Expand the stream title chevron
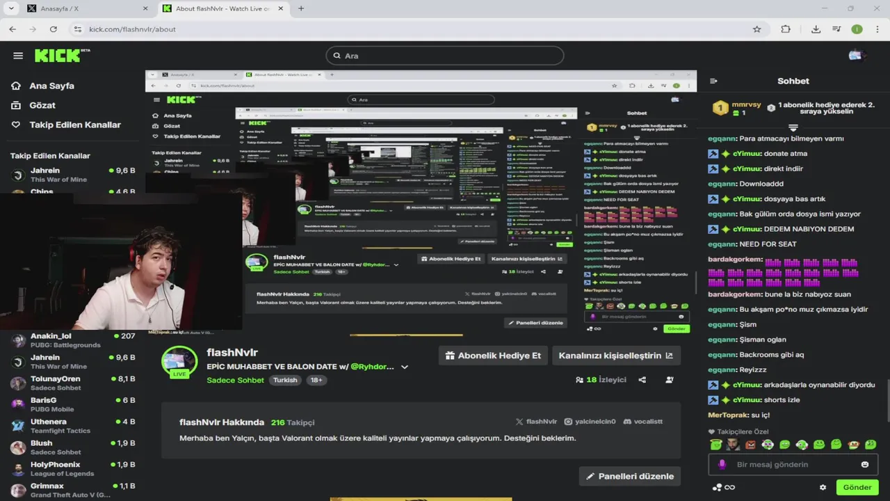Screen dimensions: 890x501 (405, 367)
